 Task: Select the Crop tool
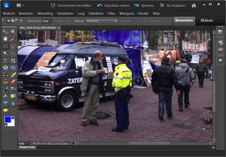pos(13,61)
